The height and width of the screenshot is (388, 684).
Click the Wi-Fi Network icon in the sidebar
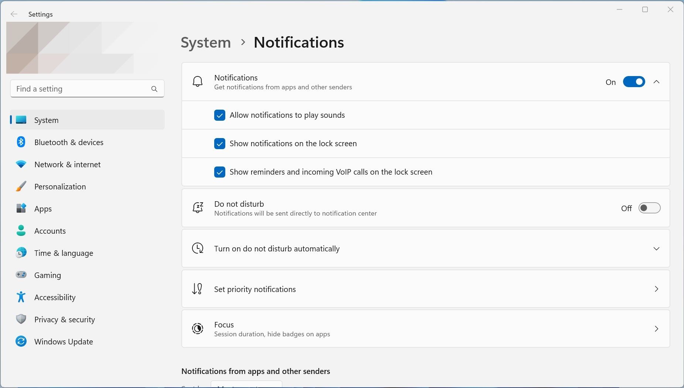(x=21, y=164)
